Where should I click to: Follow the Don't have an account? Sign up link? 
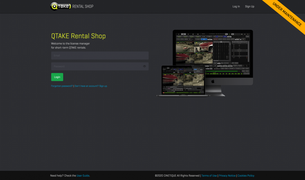coord(91,86)
